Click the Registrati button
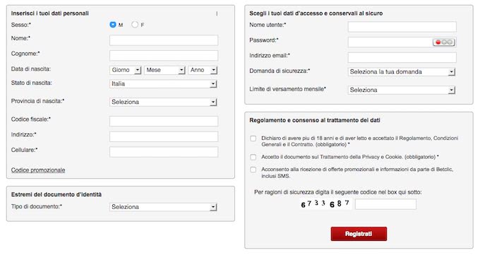Image resolution: width=480 pixels, height=255 pixels. 359,234
